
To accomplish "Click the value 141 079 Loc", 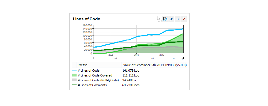I will click(131, 70).
